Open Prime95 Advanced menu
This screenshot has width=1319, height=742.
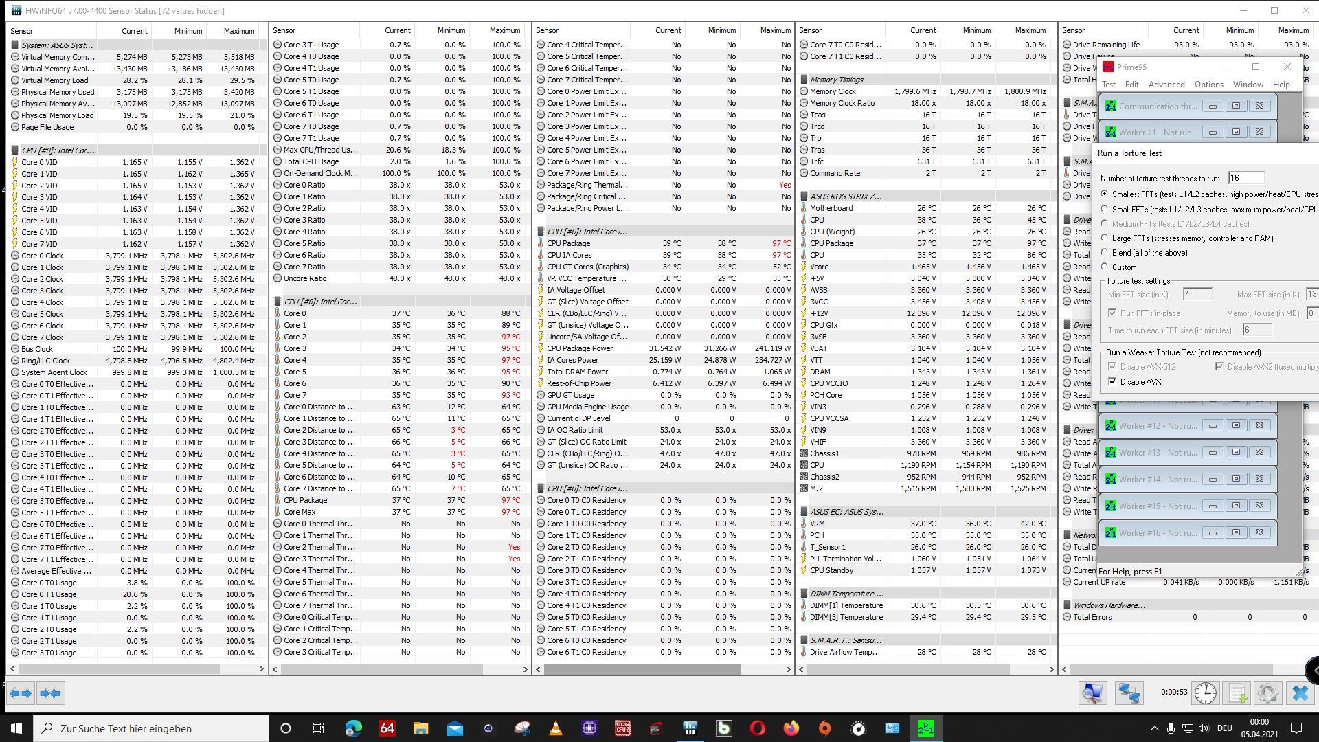(x=1166, y=84)
